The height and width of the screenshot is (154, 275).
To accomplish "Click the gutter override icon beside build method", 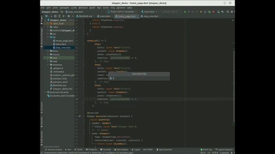I will 79,116.
